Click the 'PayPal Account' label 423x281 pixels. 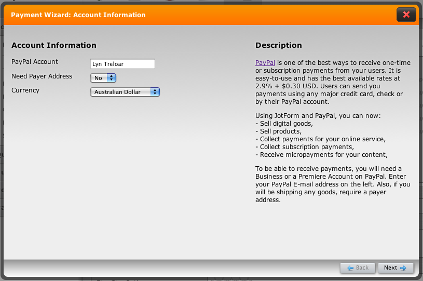pyautogui.click(x=35, y=62)
